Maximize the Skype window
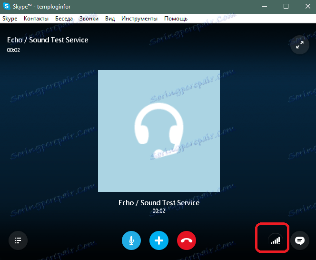316x260 pixels. [286, 7]
